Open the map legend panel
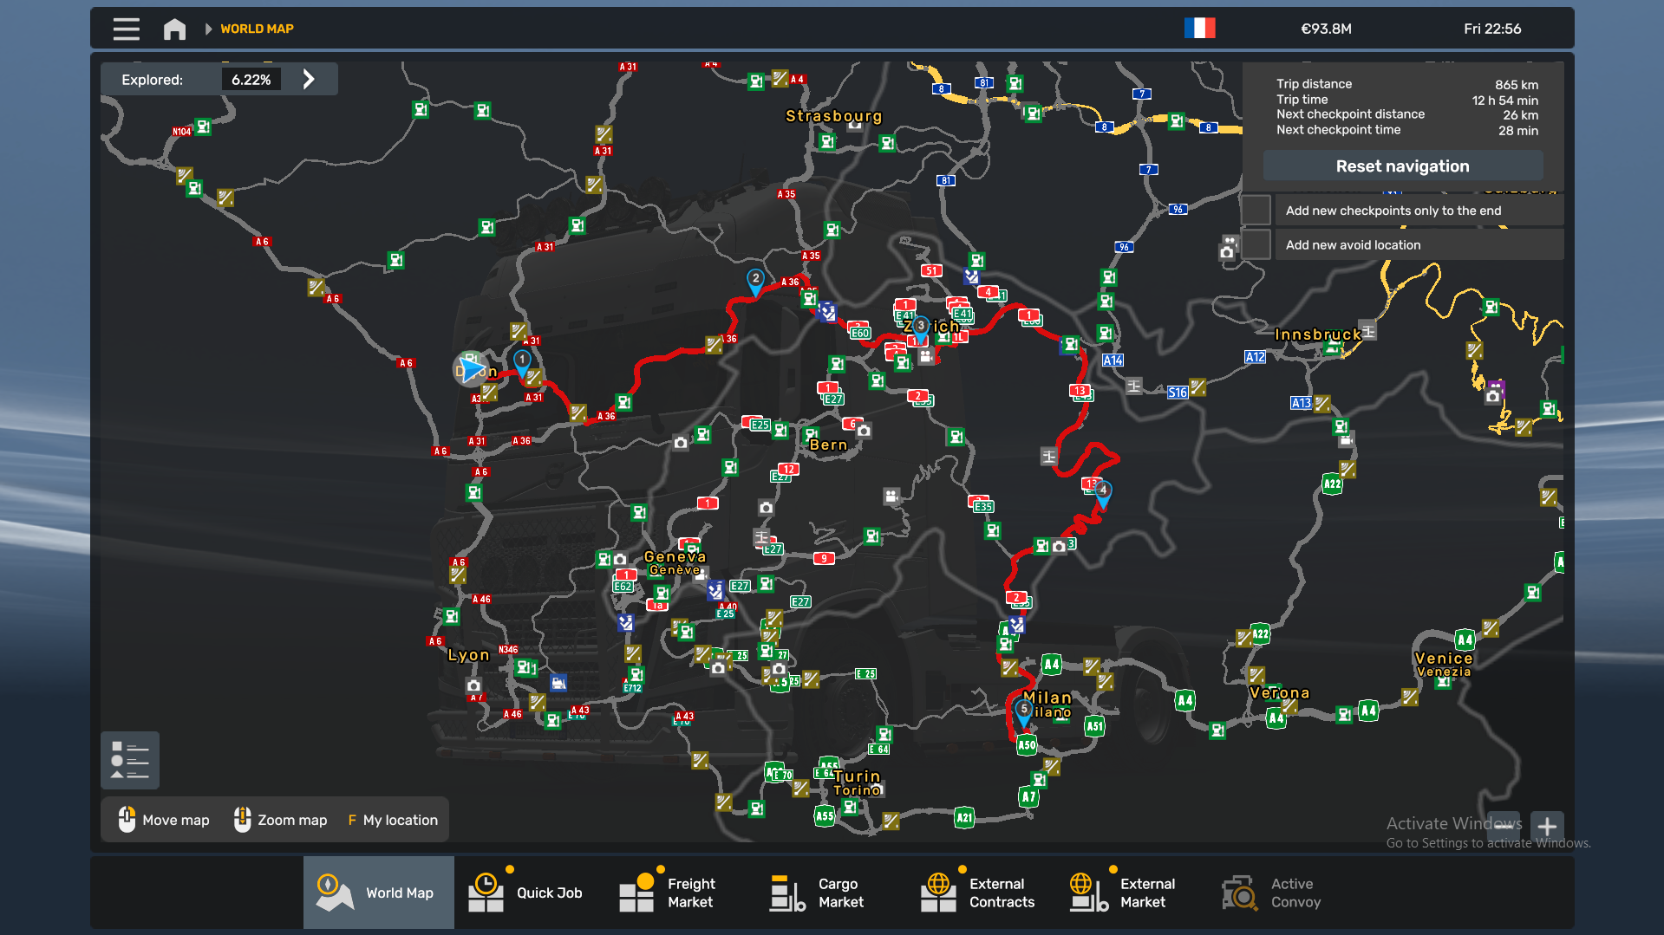 click(129, 760)
